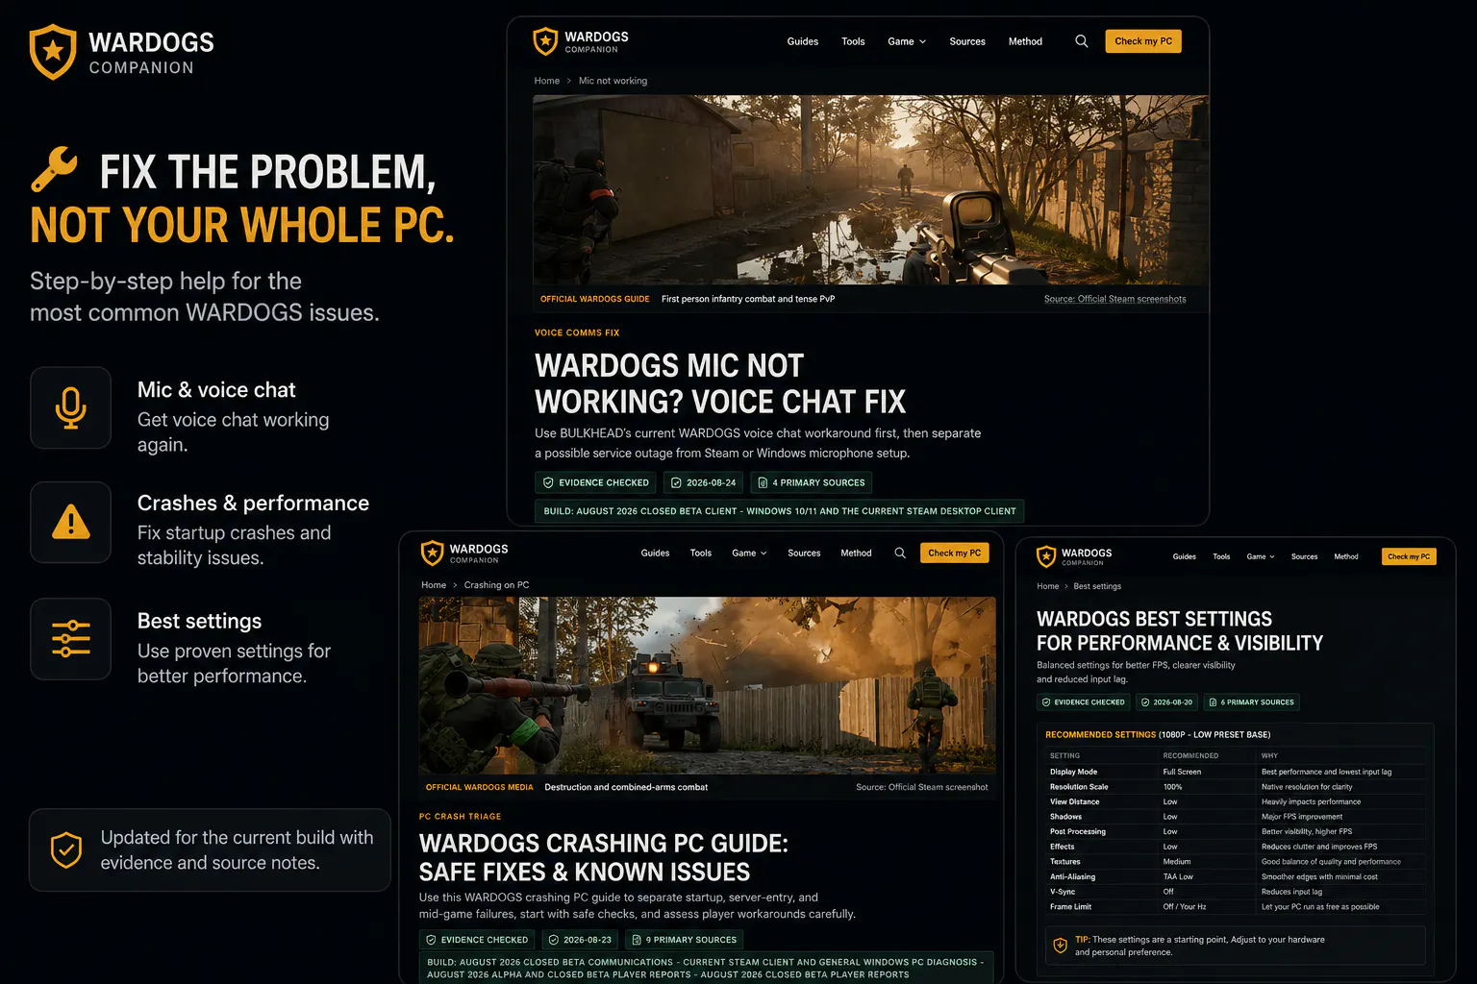Click the Effects setting row
The height and width of the screenshot is (984, 1477).
point(1236,847)
